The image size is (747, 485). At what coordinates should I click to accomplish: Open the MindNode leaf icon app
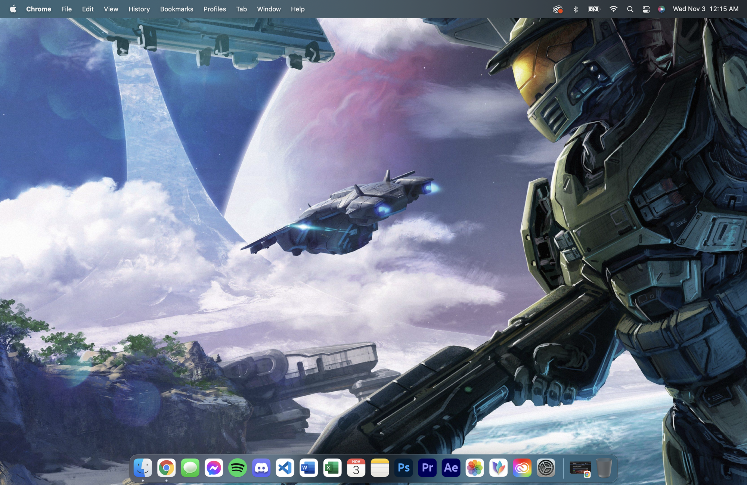(x=499, y=467)
